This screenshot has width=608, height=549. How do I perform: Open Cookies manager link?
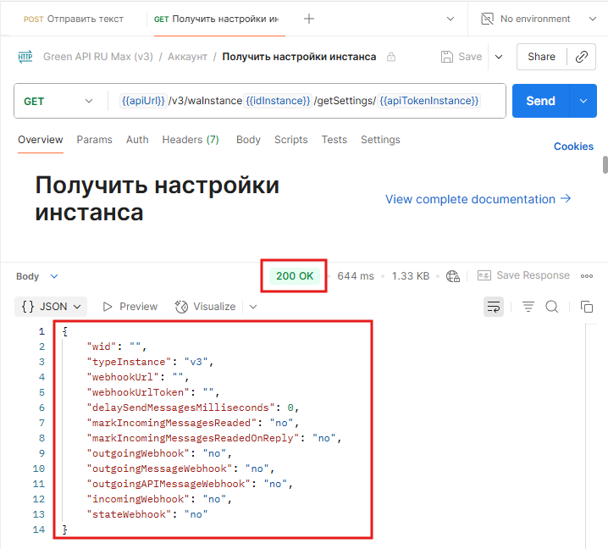tap(573, 147)
